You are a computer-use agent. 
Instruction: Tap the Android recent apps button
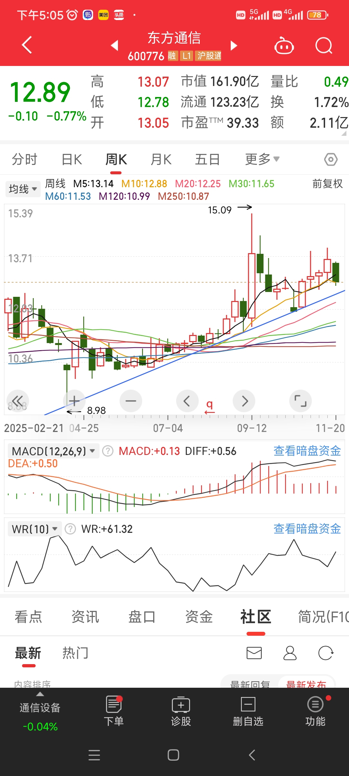tap(94, 755)
